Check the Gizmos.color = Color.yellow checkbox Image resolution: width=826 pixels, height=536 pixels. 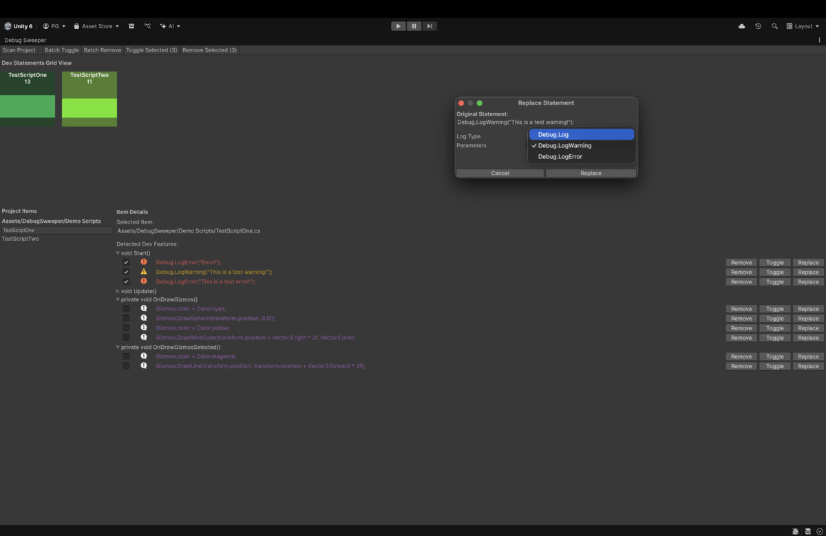(x=126, y=328)
